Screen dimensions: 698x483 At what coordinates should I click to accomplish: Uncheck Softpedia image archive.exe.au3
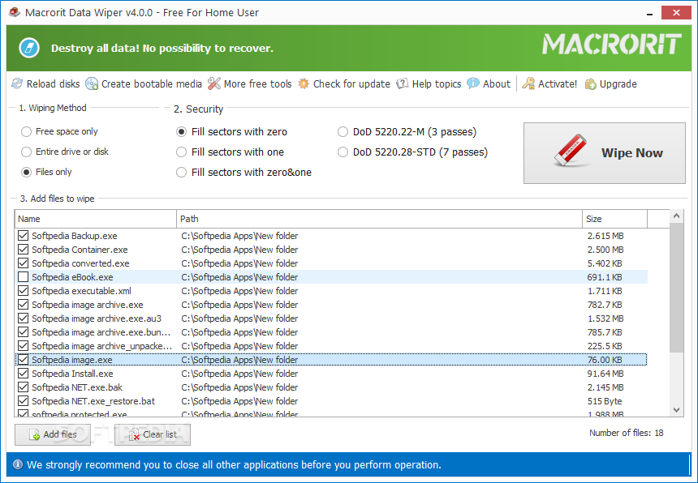pos(24,318)
